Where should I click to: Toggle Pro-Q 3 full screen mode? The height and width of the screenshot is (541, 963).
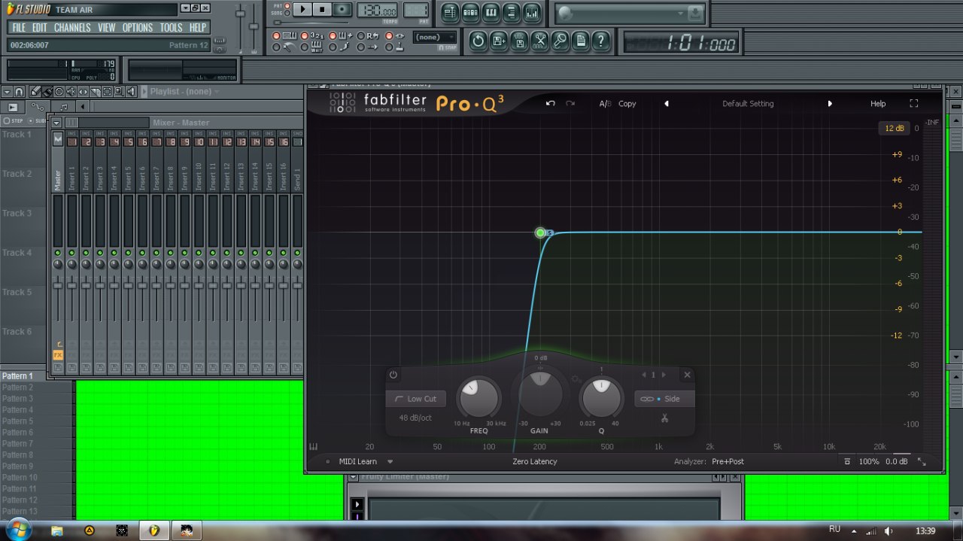point(914,104)
